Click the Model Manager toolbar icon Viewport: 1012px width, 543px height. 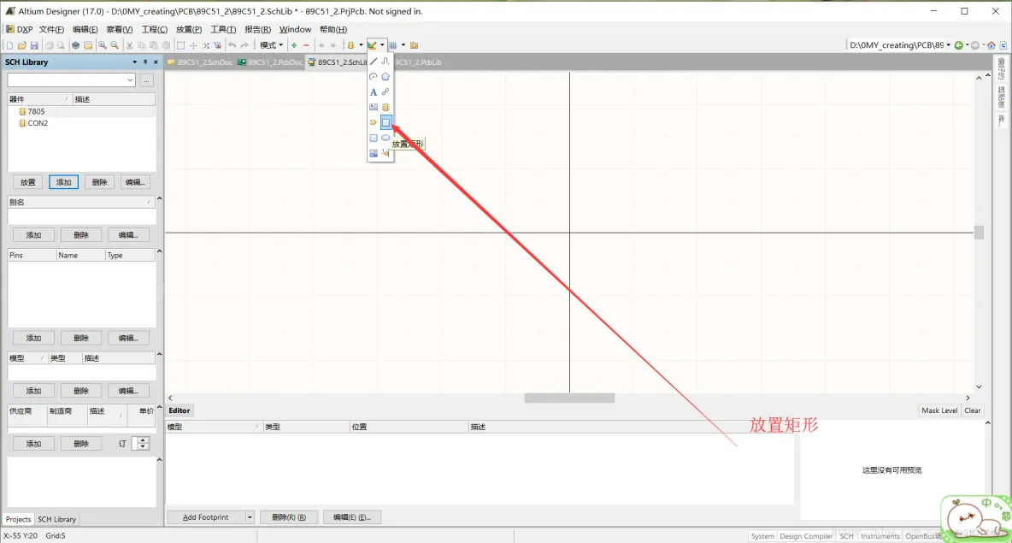coord(415,45)
